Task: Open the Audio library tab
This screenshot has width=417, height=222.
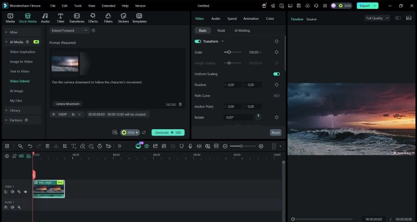Action: pyautogui.click(x=45, y=18)
